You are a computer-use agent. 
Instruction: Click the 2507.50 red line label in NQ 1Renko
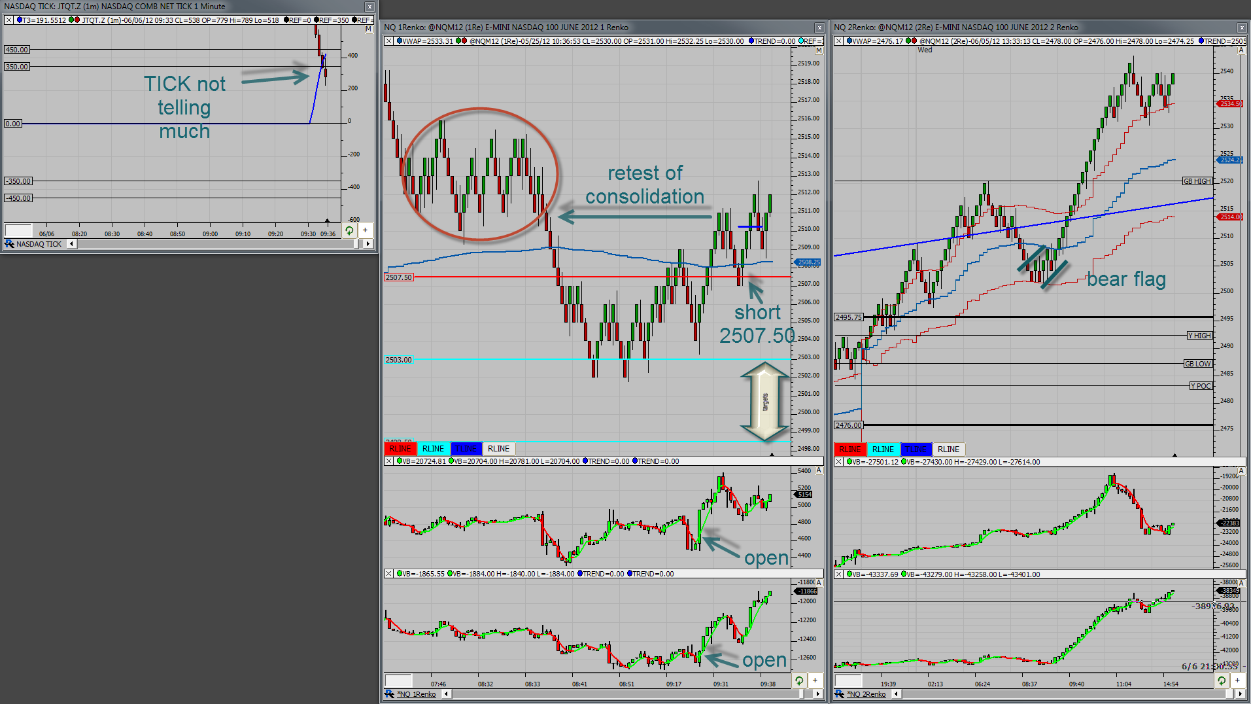[x=399, y=277]
